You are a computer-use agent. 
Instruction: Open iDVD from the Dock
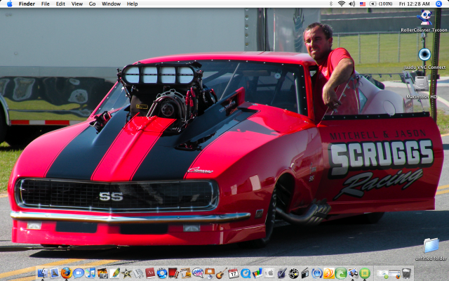(162, 273)
